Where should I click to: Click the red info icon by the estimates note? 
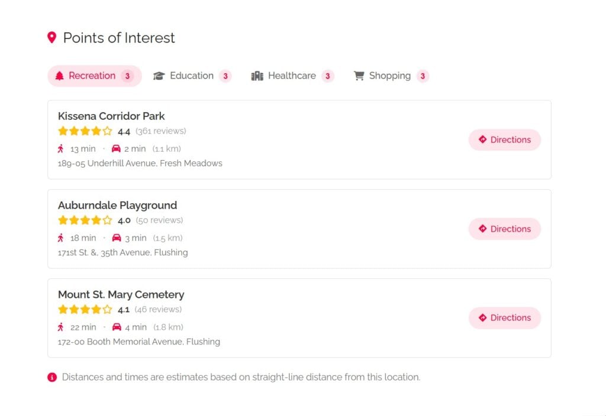(x=52, y=377)
